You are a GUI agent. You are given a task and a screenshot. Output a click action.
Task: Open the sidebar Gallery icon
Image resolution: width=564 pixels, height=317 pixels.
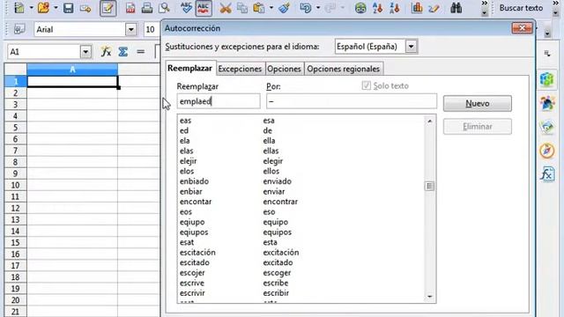tap(546, 127)
